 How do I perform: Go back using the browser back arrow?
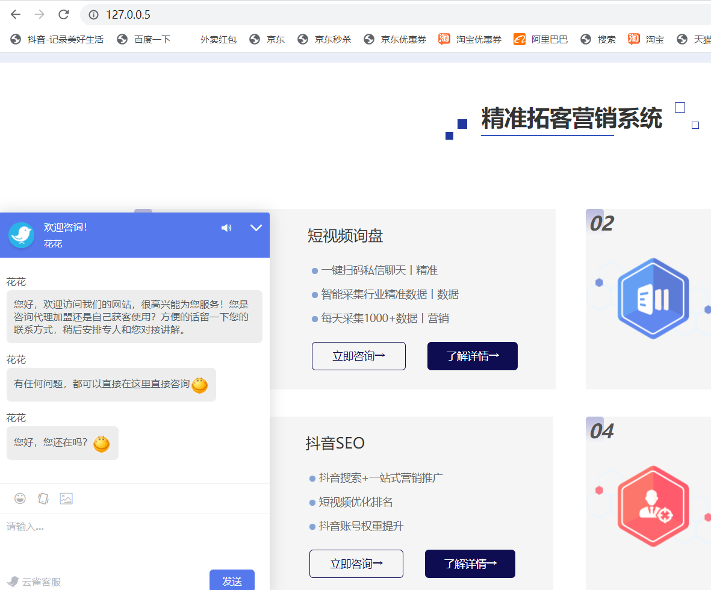point(16,14)
